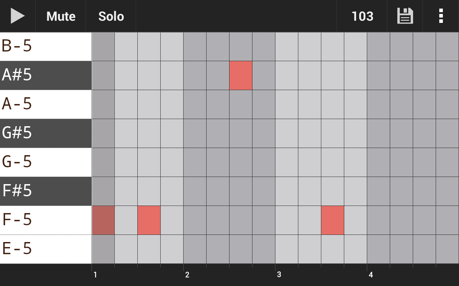Enable Solo for the track
This screenshot has width=459, height=286.
click(111, 16)
